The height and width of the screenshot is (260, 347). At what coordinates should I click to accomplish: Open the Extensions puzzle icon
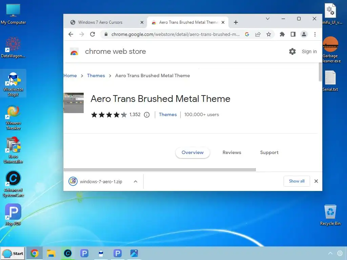coord(282,34)
